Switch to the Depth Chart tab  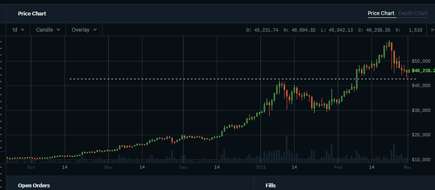[x=413, y=13]
